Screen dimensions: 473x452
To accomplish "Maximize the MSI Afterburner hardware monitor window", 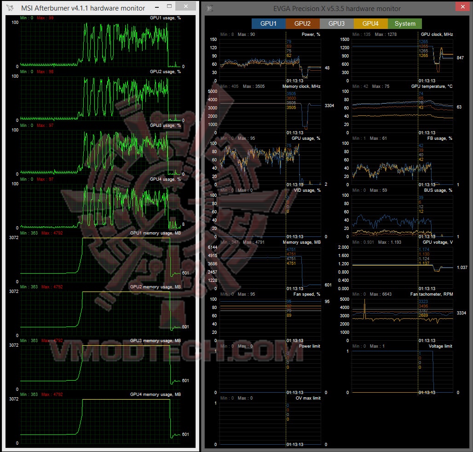I will [169, 6].
